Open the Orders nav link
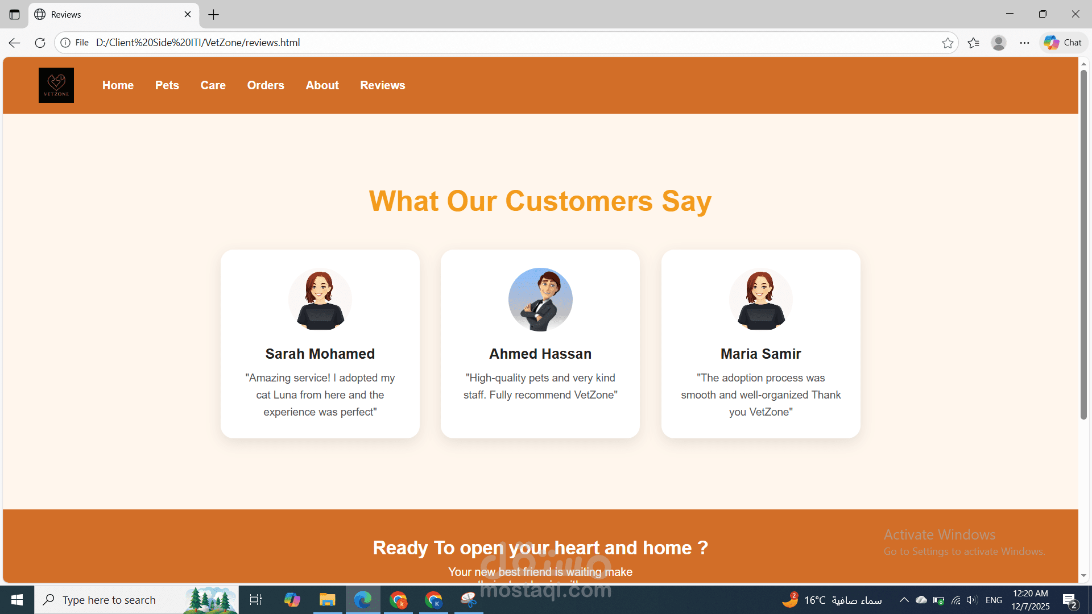Screen dimensions: 1092x614 (266, 85)
